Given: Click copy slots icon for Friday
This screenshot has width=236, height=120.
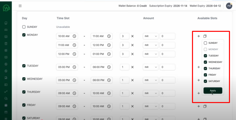Looking at the screenshot, I should pyautogui.click(x=205, y=106).
